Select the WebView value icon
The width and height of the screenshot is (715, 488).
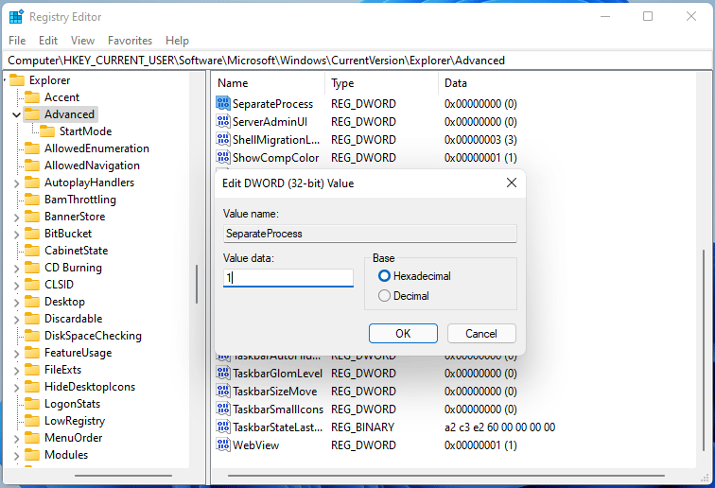pos(223,444)
